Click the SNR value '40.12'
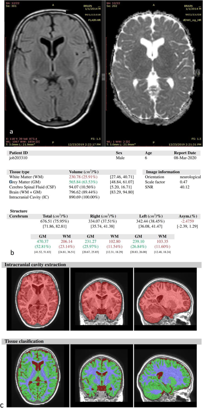 [x=185, y=187]
